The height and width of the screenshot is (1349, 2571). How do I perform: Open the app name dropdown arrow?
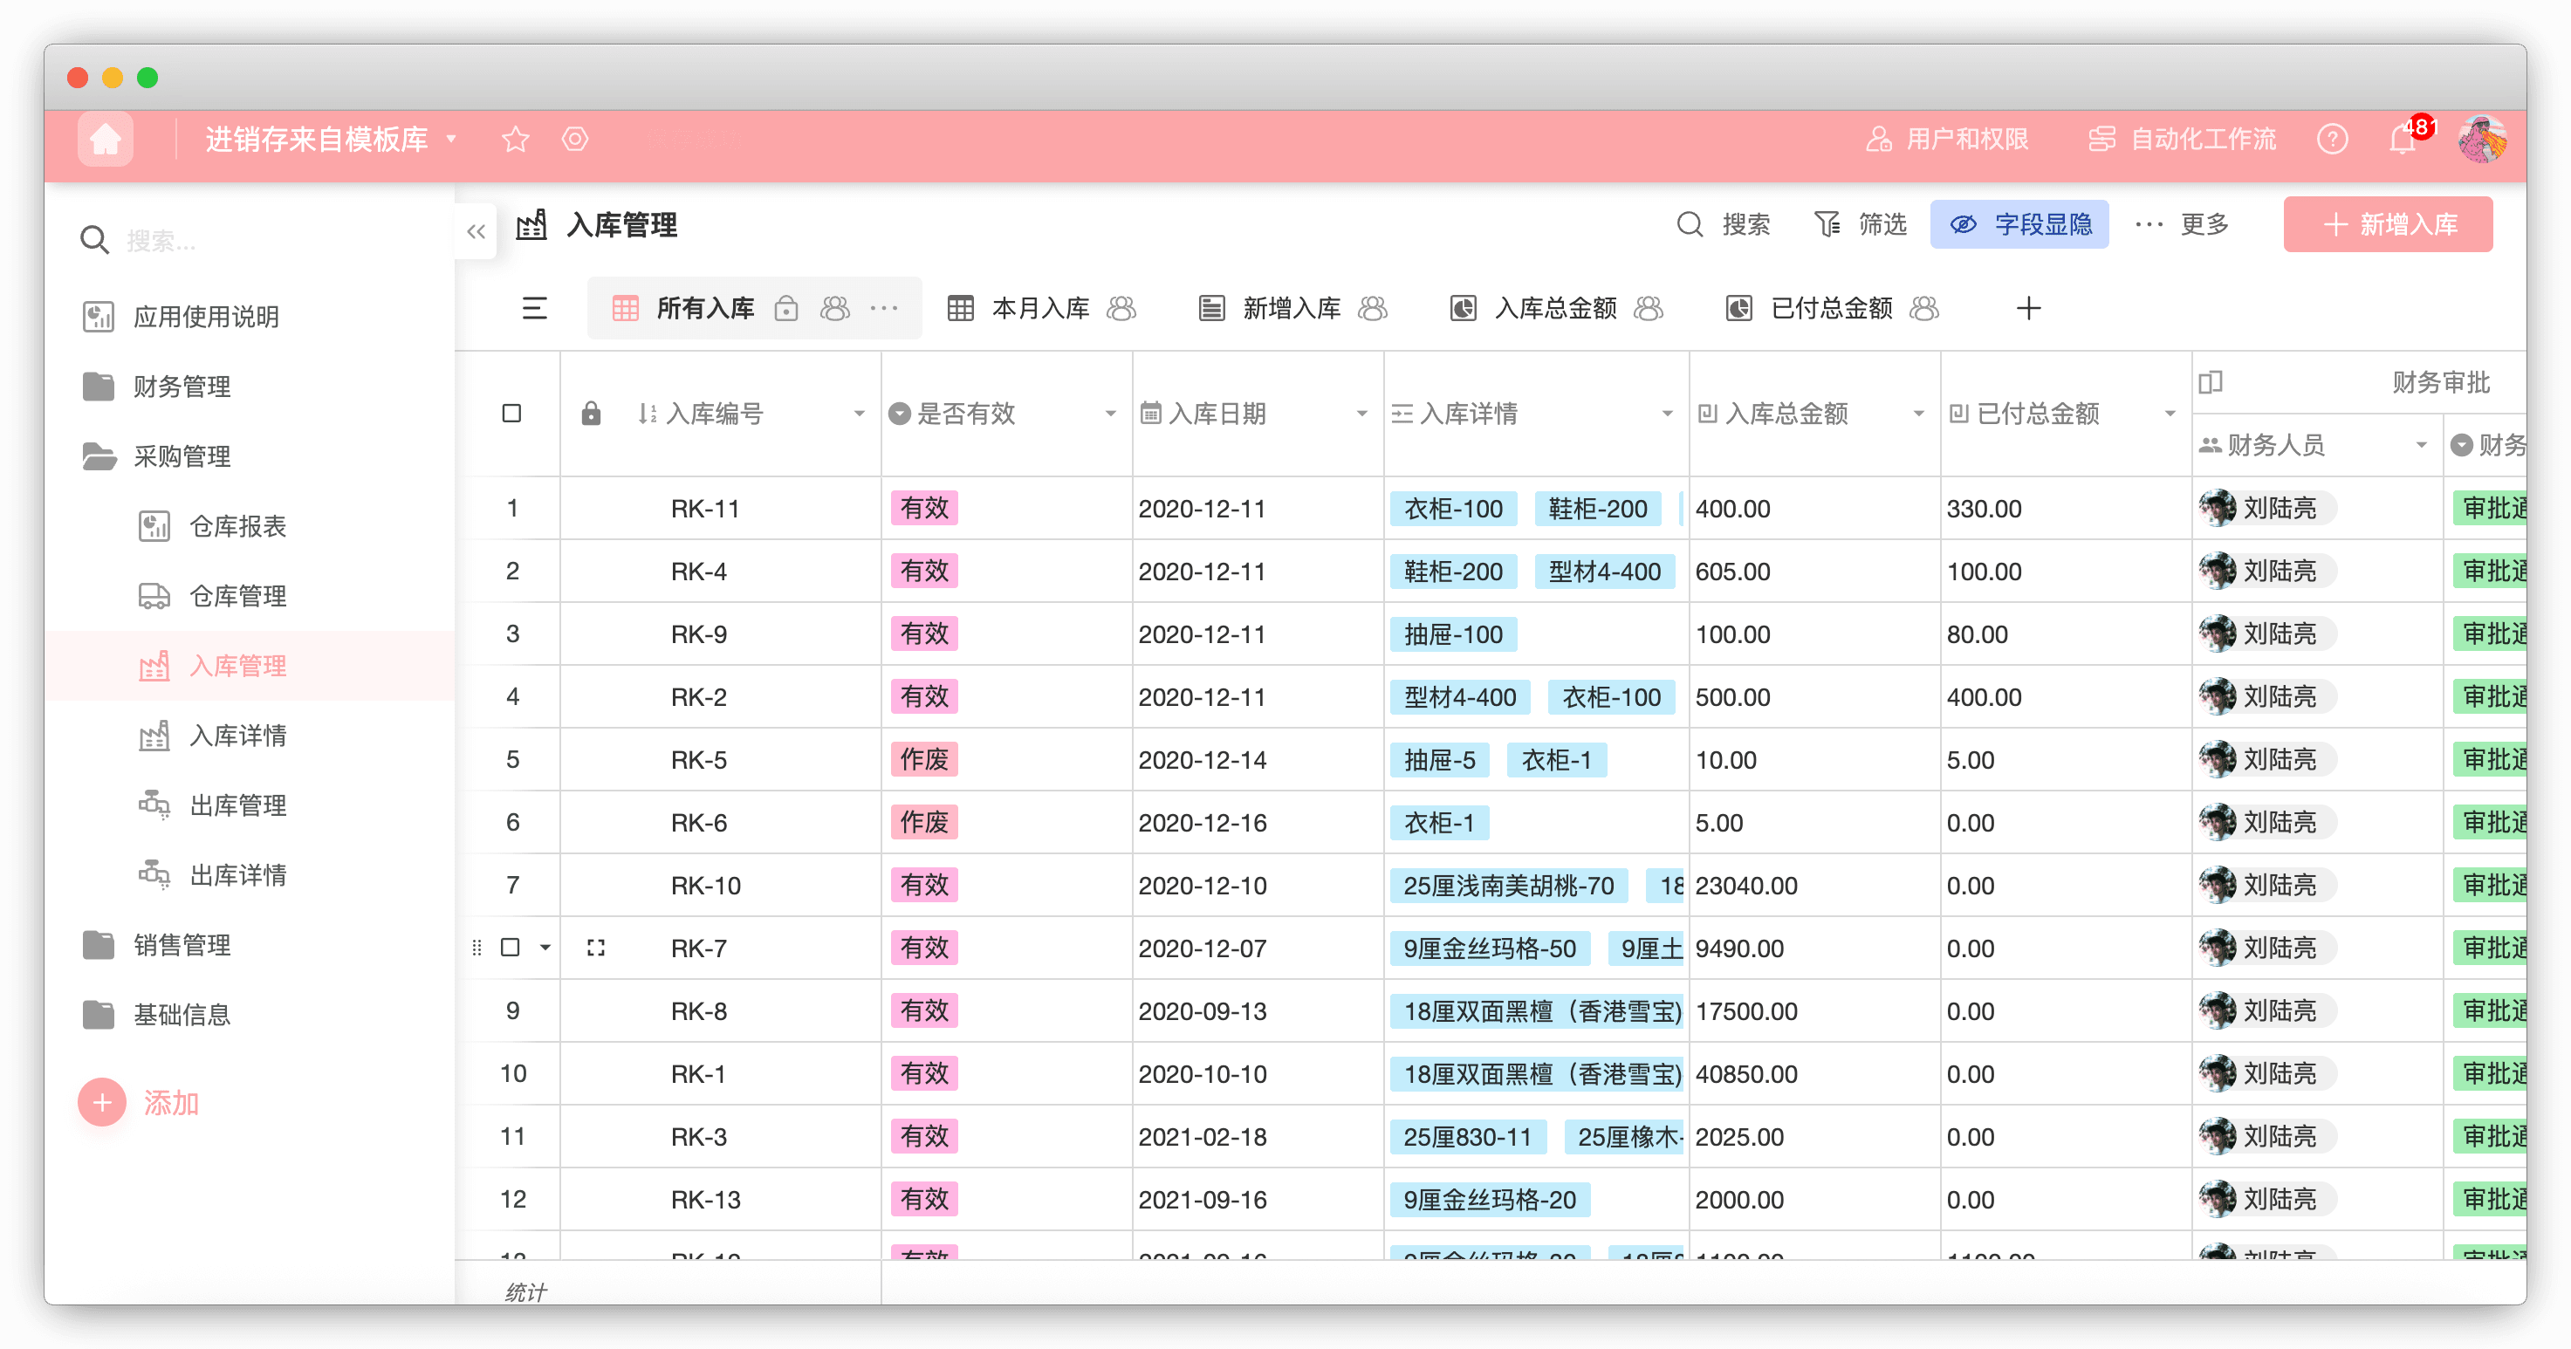click(451, 139)
